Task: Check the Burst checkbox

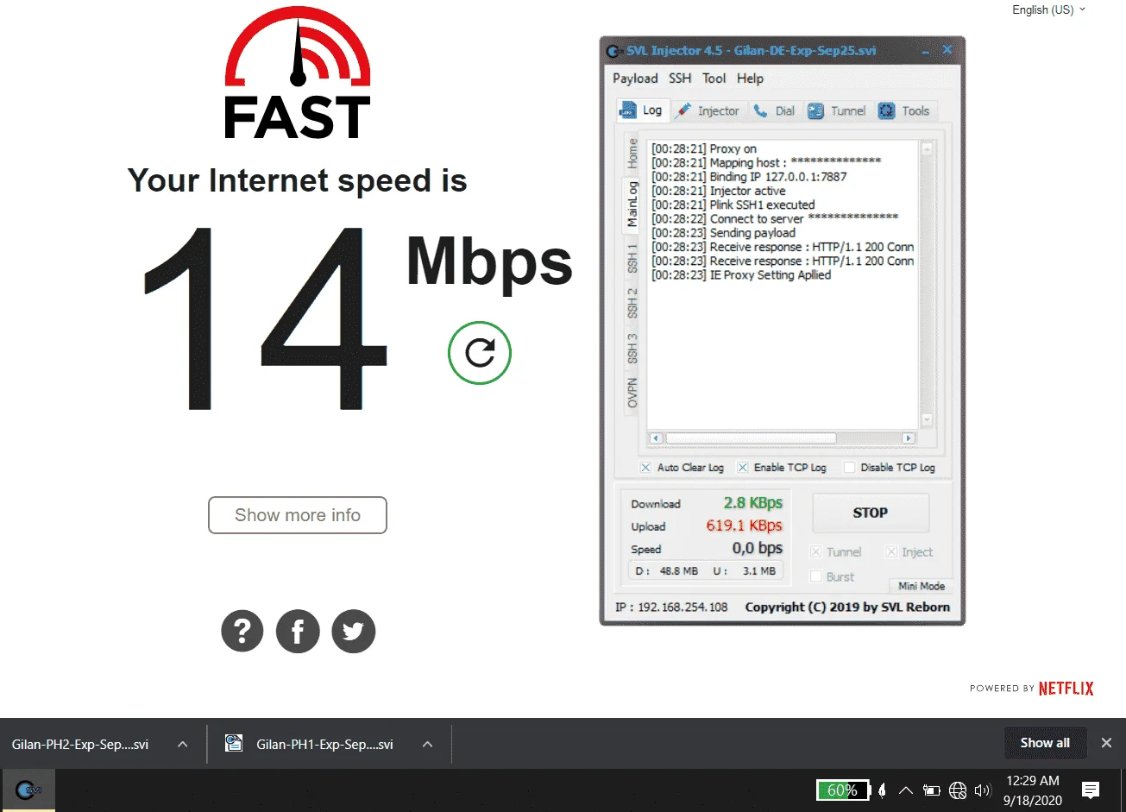Action: pos(815,576)
